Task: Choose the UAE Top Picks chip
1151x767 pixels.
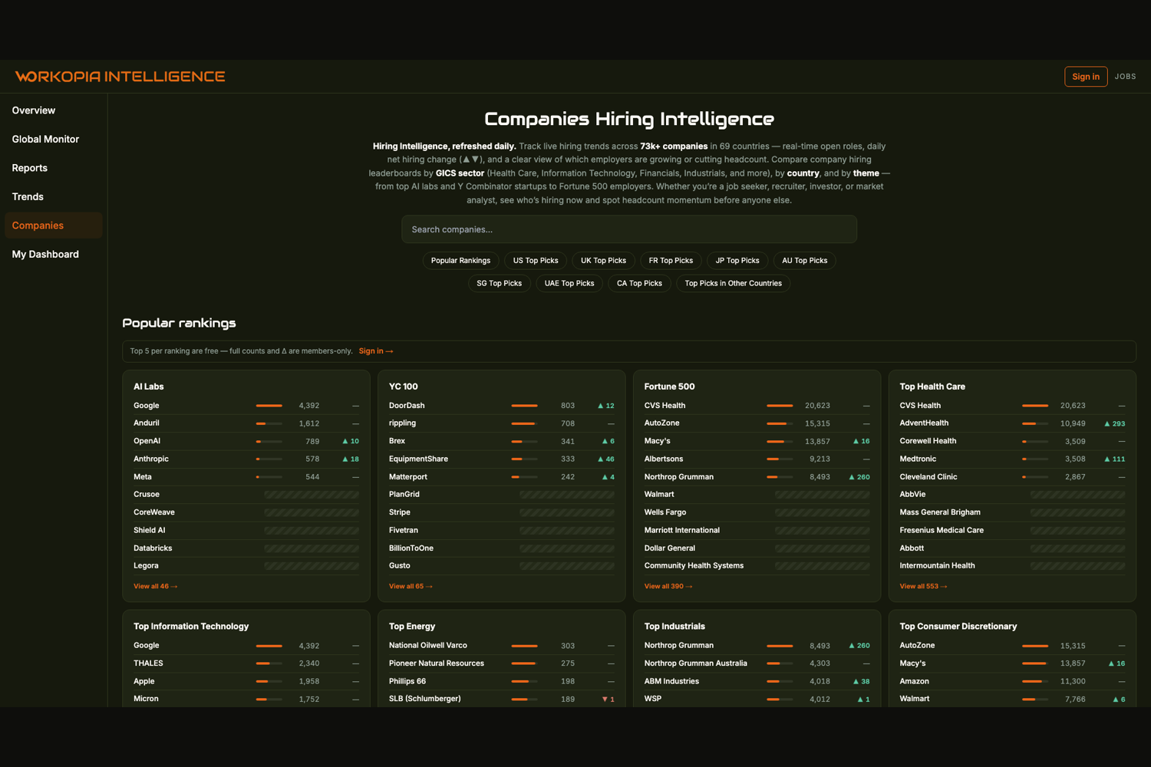Action: (x=569, y=284)
